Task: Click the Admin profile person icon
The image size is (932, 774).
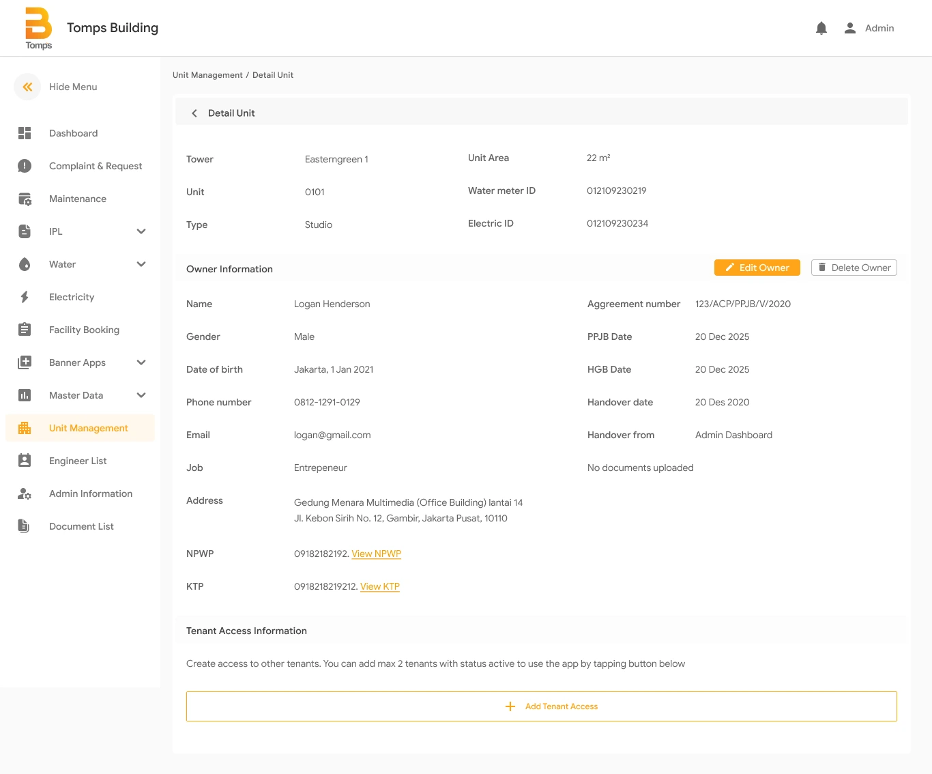Action: 849,28
